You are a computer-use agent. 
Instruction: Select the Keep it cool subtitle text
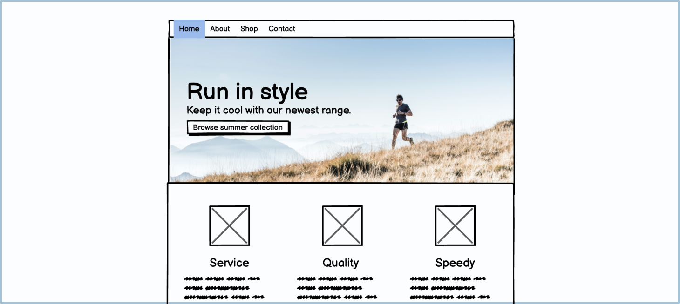[268, 111]
